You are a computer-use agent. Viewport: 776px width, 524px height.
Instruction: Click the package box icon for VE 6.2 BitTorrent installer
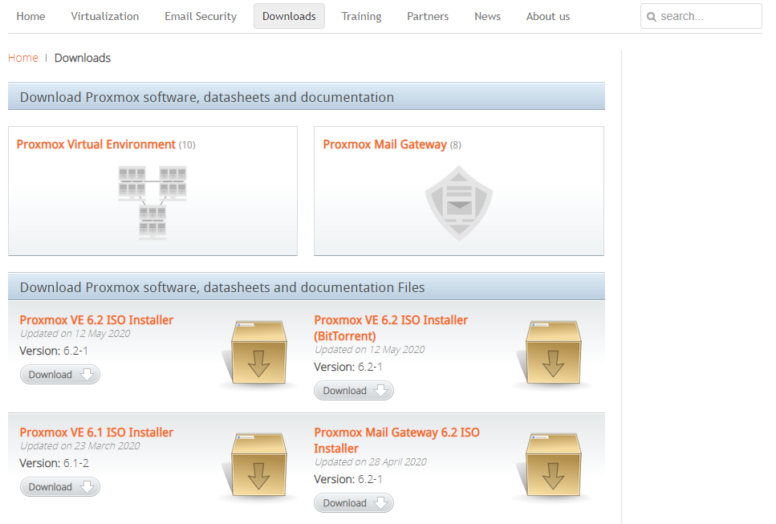(553, 352)
